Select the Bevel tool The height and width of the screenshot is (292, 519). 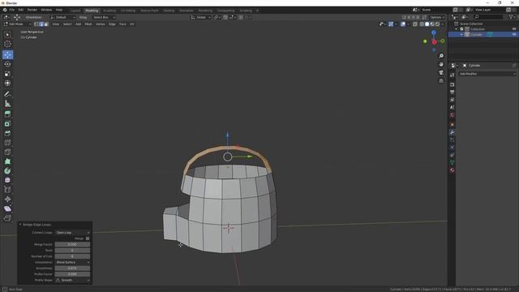7,133
